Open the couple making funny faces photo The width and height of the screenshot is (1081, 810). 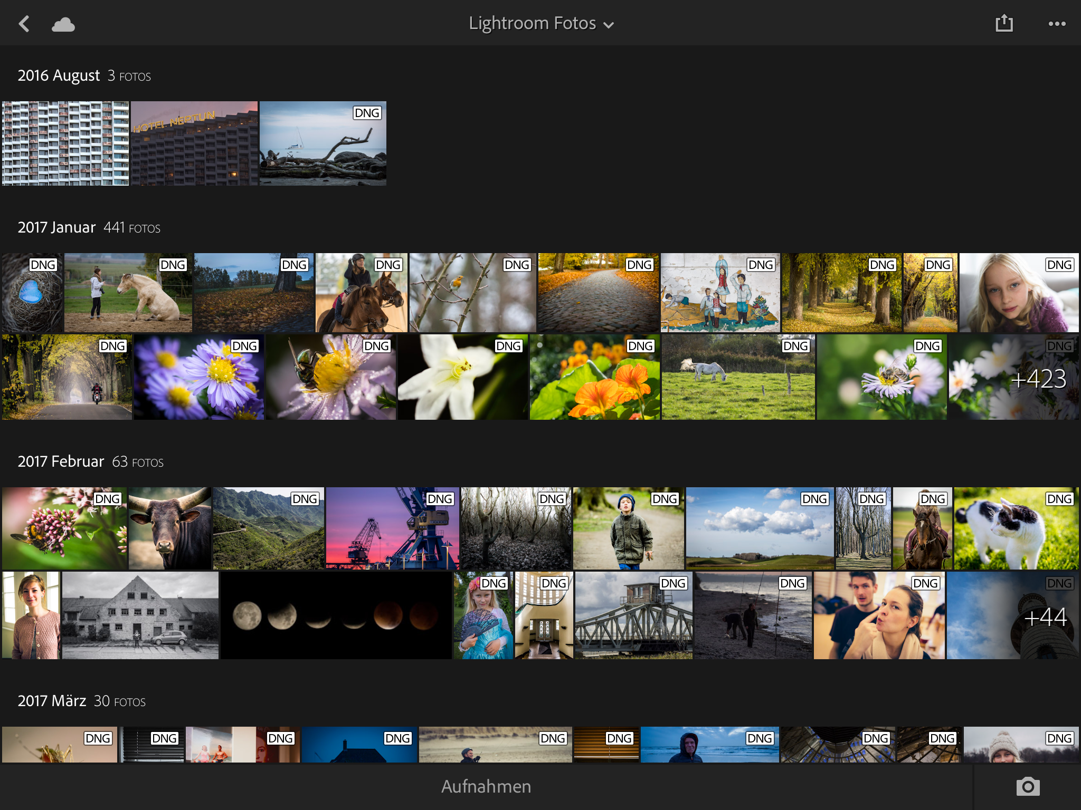click(879, 615)
